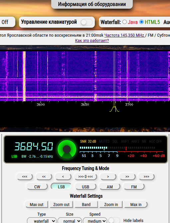Viewport: 170px width, 223px height.
Task: Select the HTML5 waterfall radio option
Action: (x=141, y=22)
